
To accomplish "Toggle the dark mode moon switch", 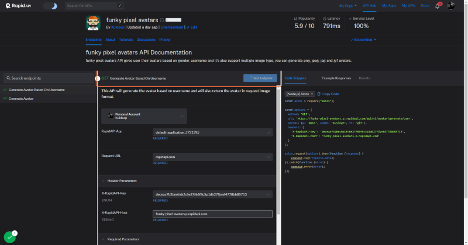I will pyautogui.click(x=50, y=6).
